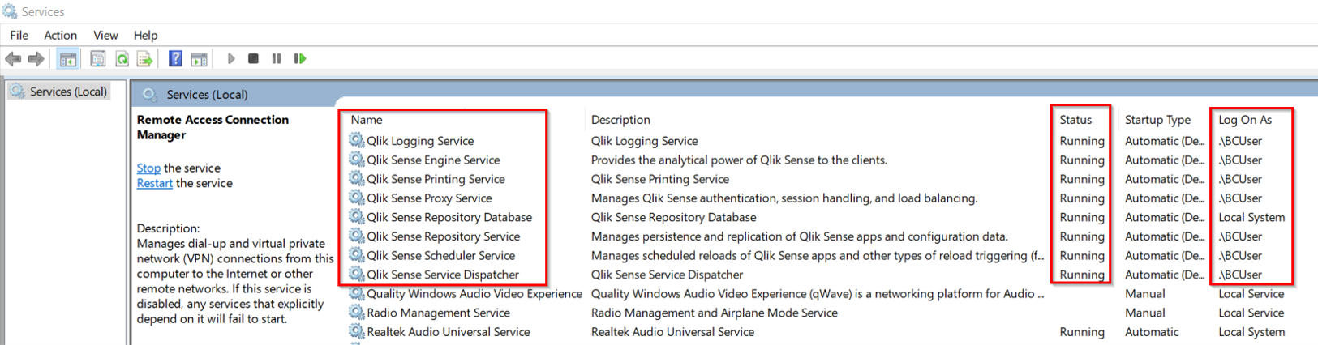
Task: Click the Forward arrow toolbar icon
Action: 36,59
